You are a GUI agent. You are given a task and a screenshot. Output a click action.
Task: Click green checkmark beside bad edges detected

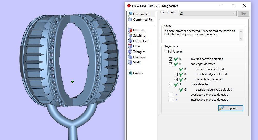(176, 64)
